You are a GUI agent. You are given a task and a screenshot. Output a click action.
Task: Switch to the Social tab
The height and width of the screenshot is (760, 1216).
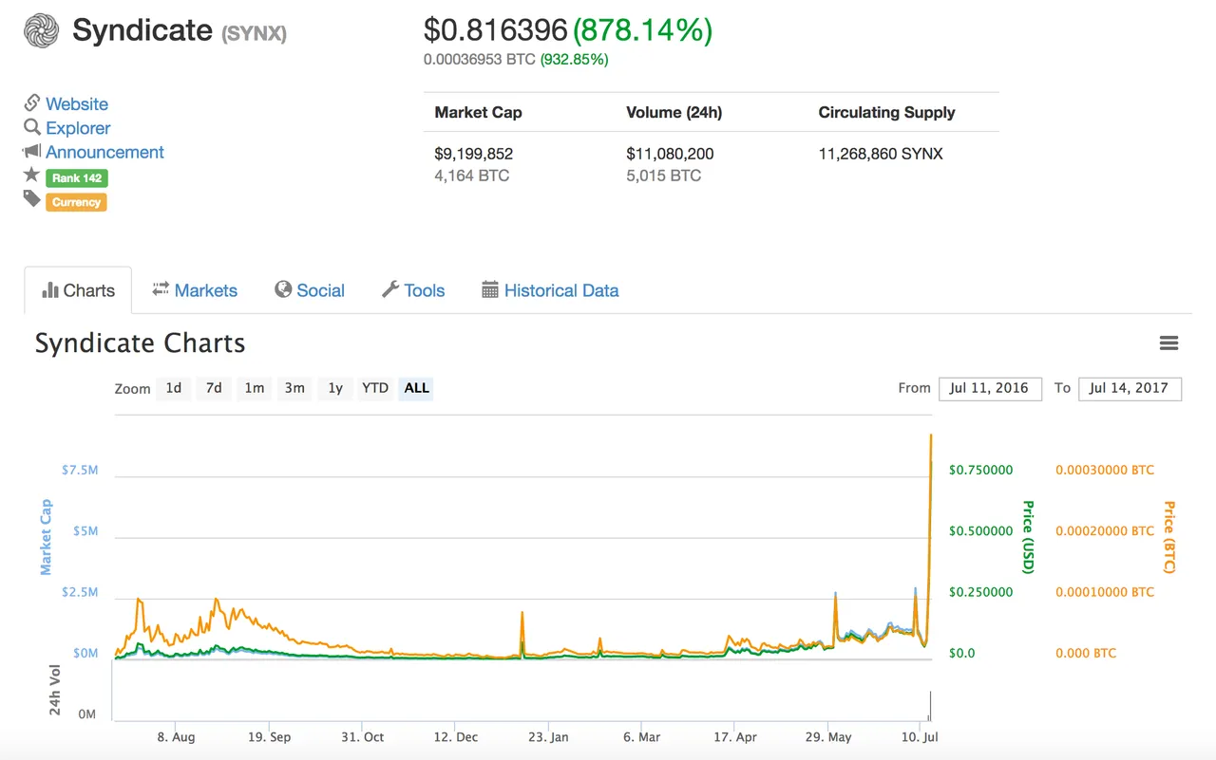[x=310, y=290]
